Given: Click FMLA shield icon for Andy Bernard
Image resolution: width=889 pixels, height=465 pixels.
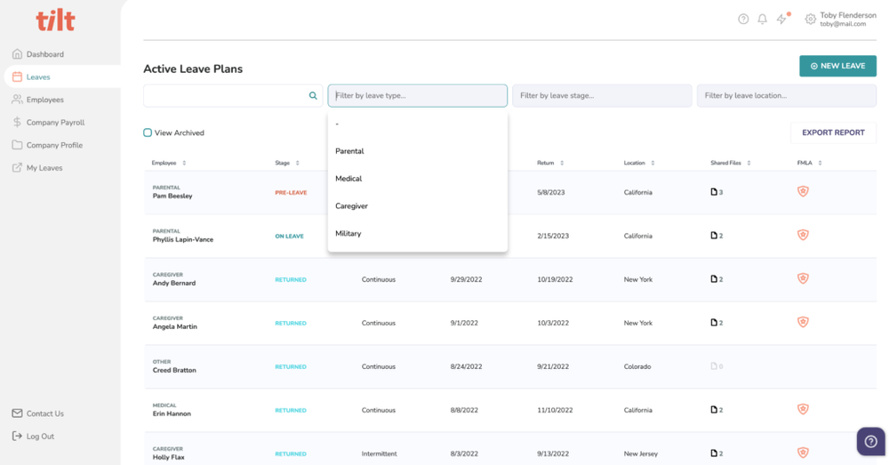Looking at the screenshot, I should point(803,278).
